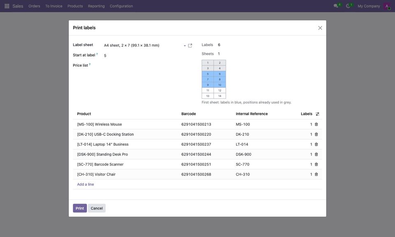Click the [DK-210] USB-C Docking Station product
The image size is (395, 237).
105,135
